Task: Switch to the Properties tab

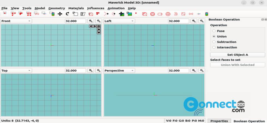Action: (219, 121)
